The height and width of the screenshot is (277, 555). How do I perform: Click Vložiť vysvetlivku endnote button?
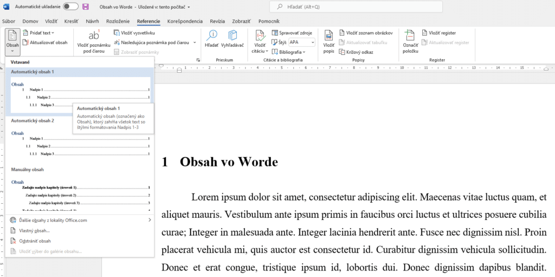tap(134, 33)
